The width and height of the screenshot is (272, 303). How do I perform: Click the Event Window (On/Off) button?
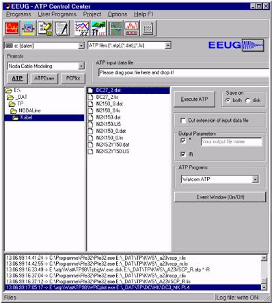220,197
